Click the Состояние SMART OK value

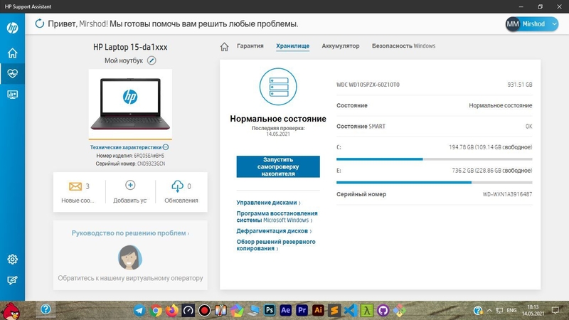tap(528, 127)
